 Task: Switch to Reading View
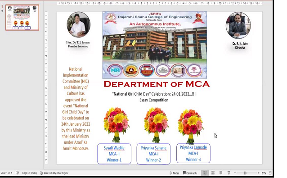coord(221,173)
